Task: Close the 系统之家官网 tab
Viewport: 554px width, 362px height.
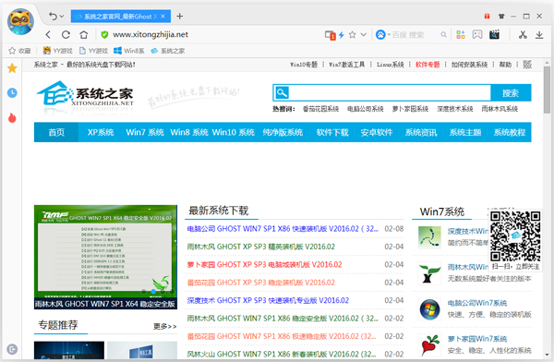Action: tap(163, 17)
